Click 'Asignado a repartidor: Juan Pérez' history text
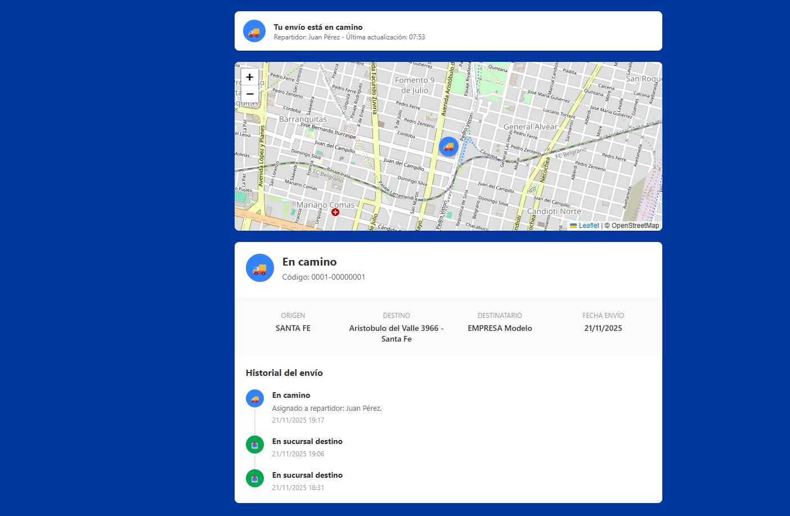This screenshot has width=790, height=516. (x=326, y=409)
